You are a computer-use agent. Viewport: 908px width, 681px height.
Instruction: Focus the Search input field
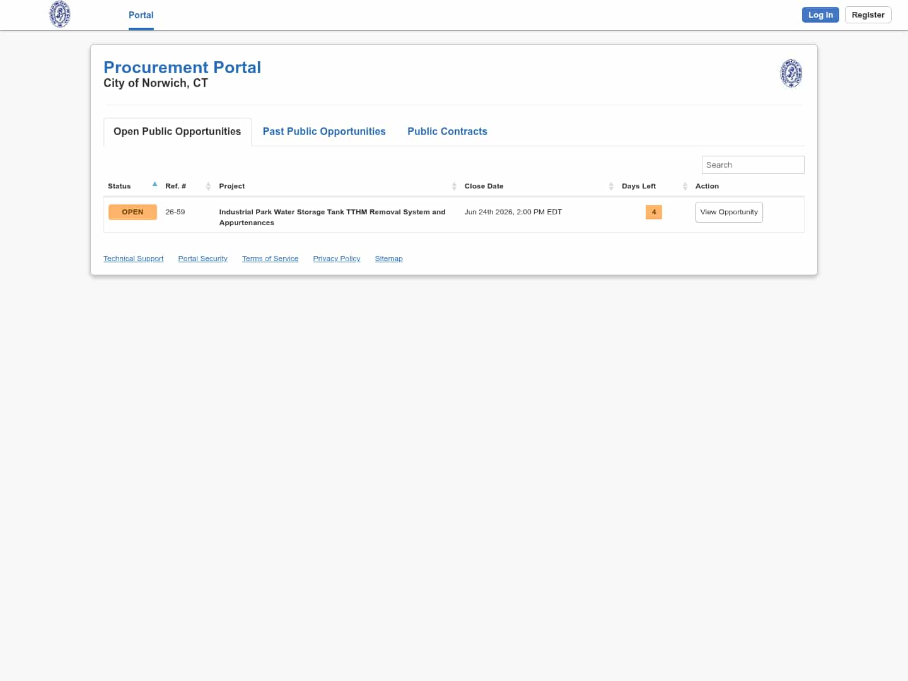point(753,165)
